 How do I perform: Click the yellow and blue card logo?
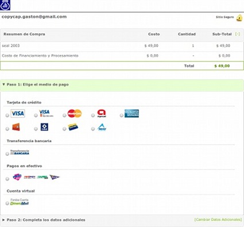tap(73, 127)
